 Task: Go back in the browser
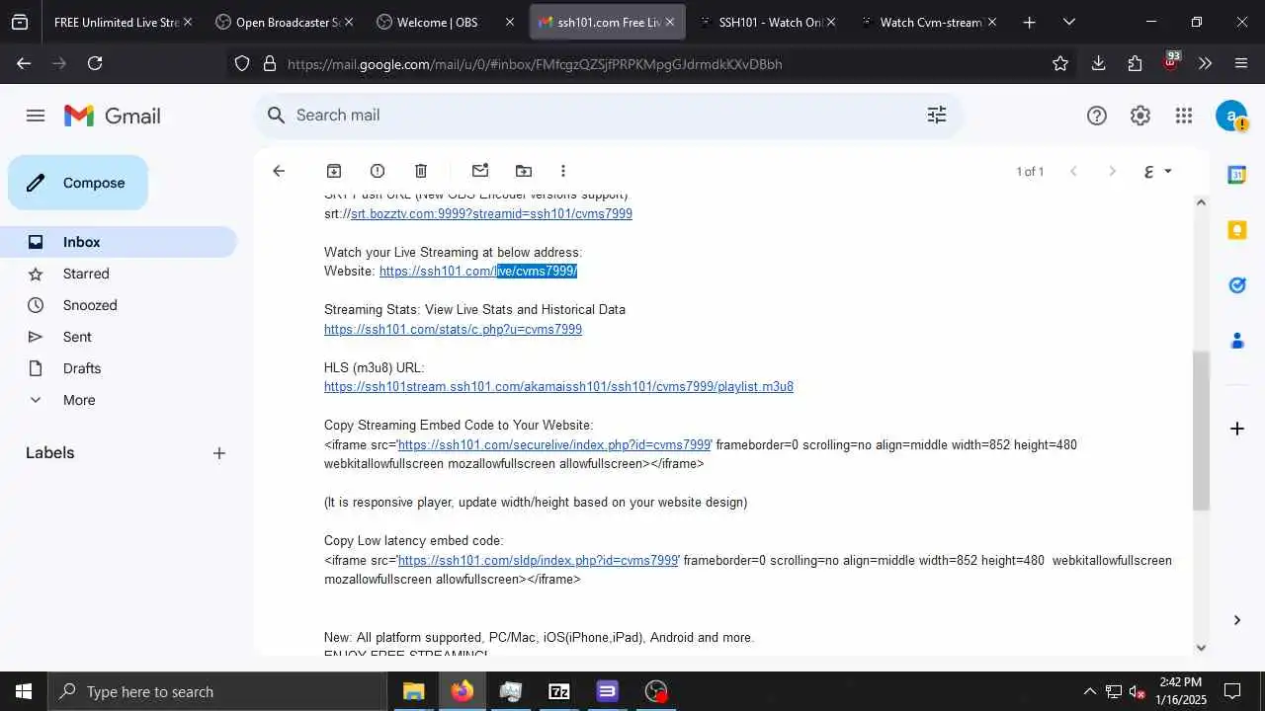pyautogui.click(x=24, y=63)
